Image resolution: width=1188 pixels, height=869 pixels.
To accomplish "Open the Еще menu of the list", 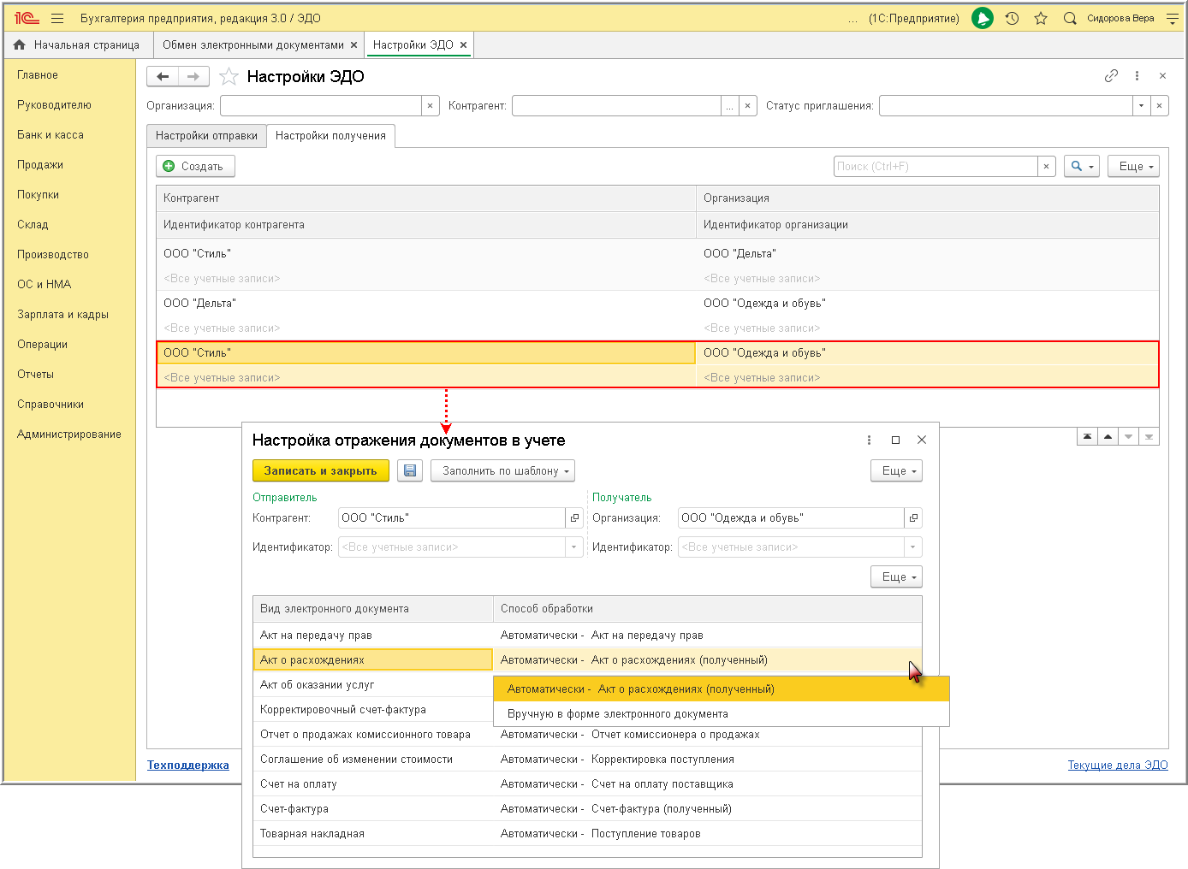I will [x=1133, y=167].
